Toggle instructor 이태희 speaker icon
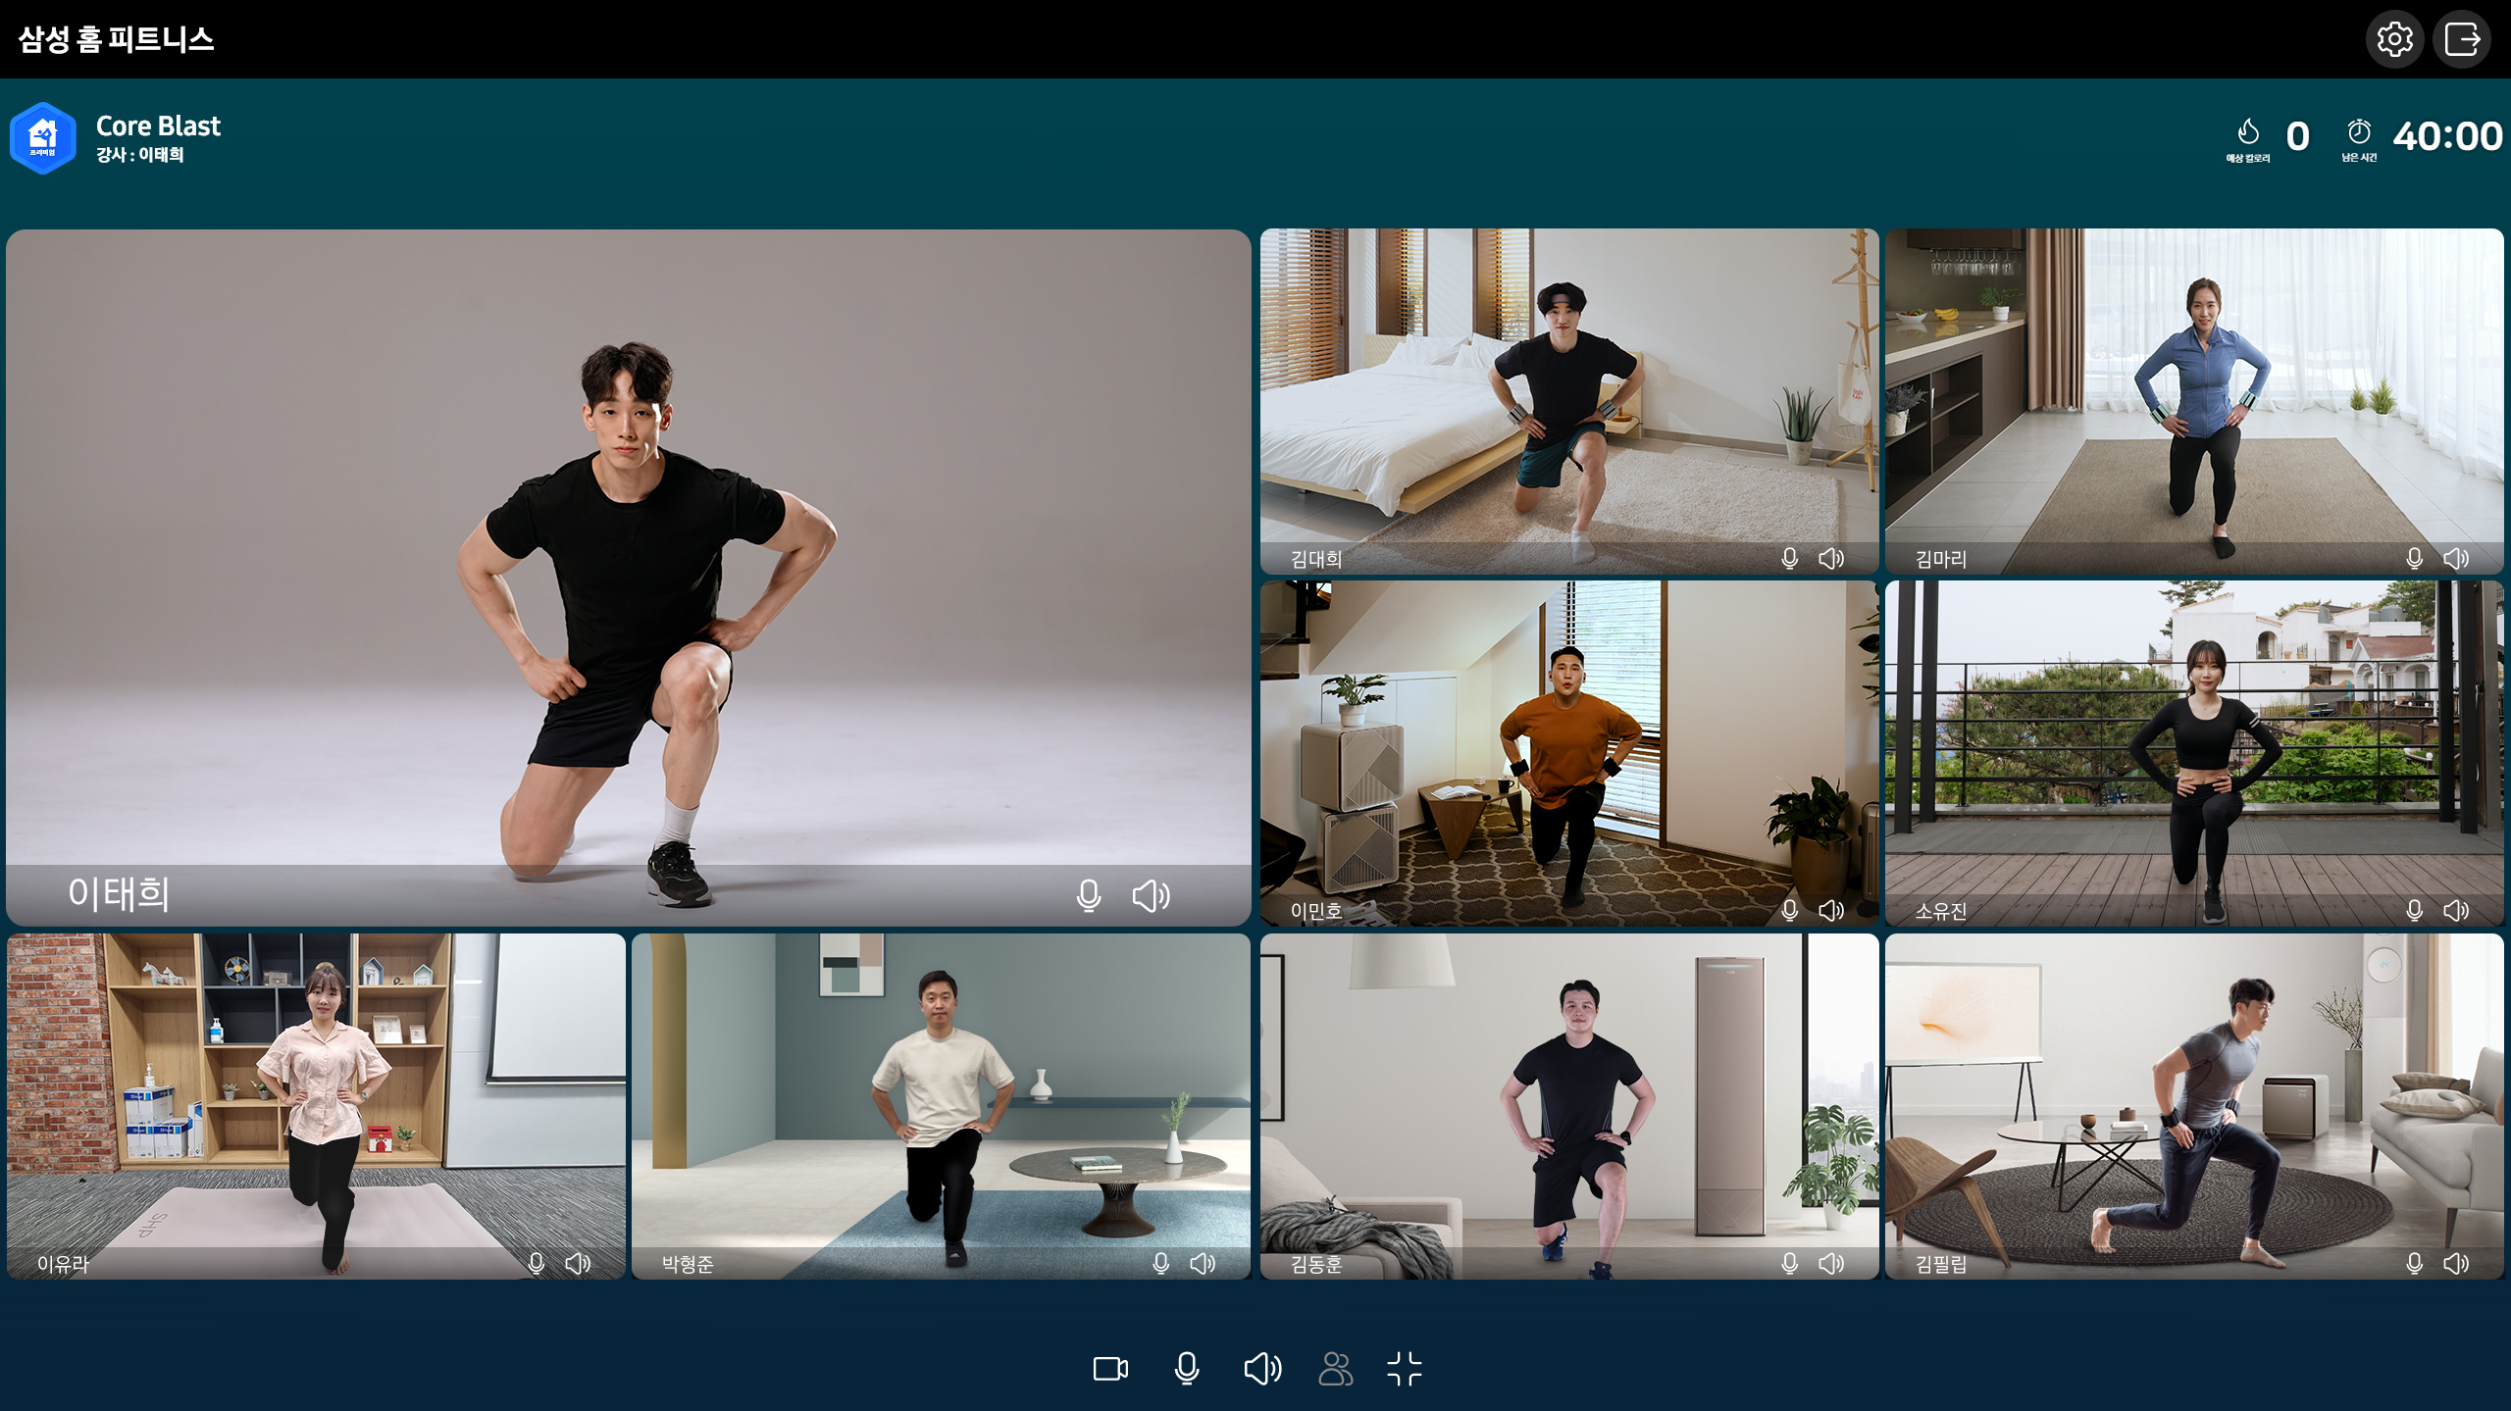 1151,895
